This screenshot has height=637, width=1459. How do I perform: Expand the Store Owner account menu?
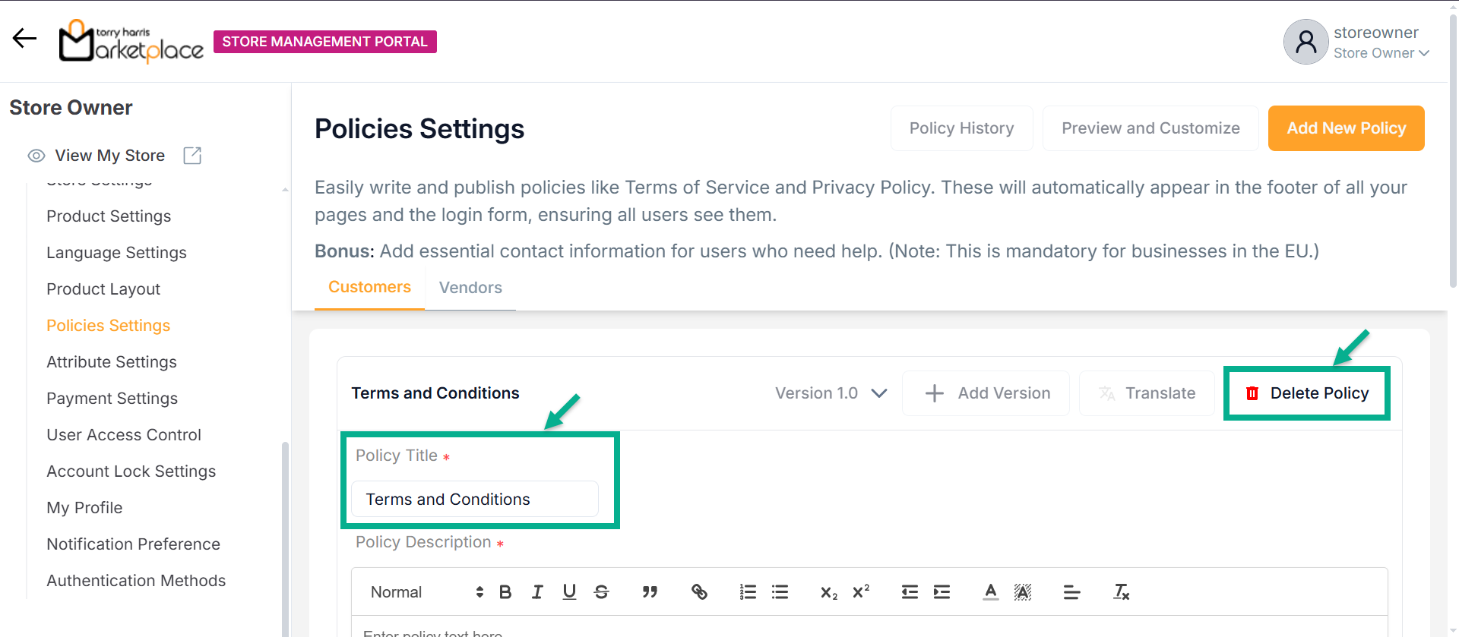tap(1381, 53)
